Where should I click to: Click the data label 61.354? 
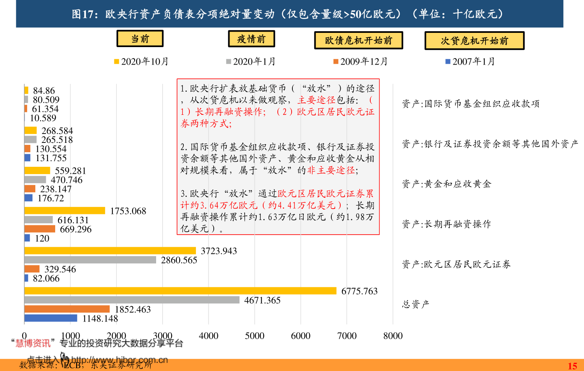[x=45, y=109]
